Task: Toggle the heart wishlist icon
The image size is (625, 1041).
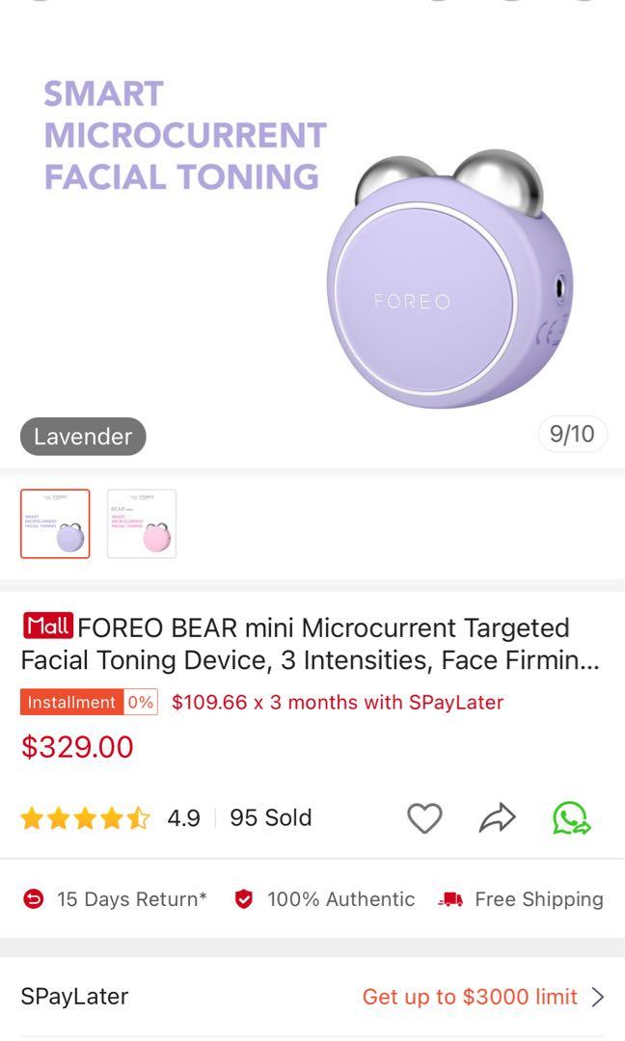Action: (424, 817)
